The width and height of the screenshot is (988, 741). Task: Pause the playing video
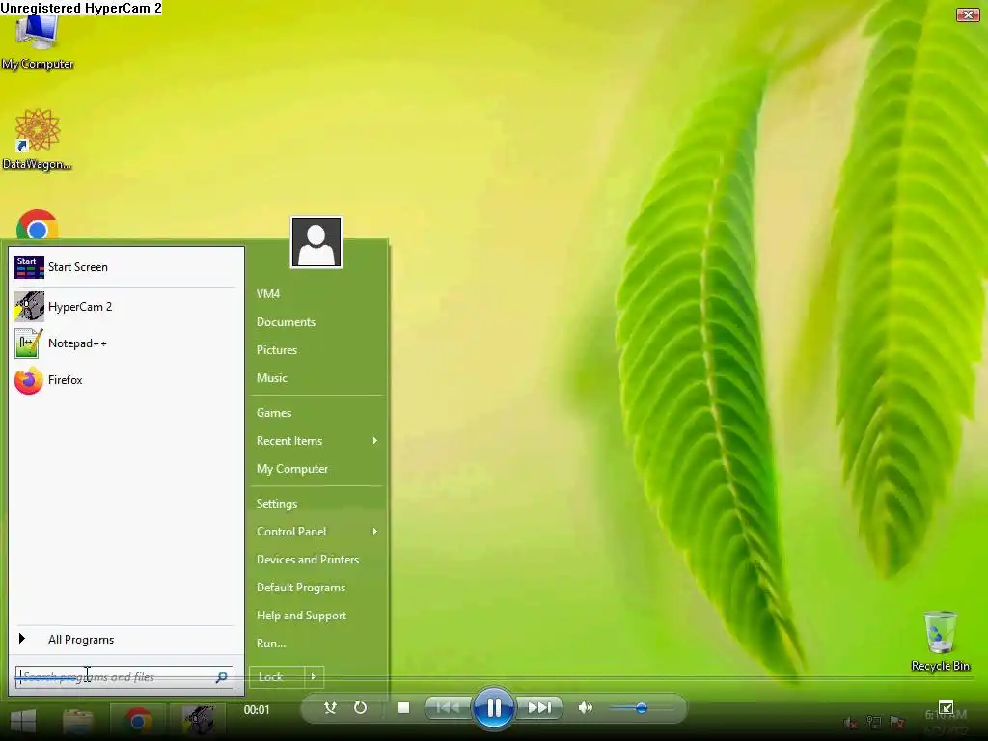tap(493, 707)
